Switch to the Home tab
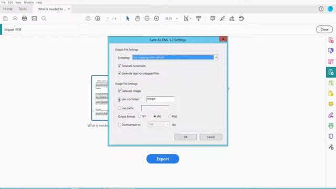 tap(8, 9)
